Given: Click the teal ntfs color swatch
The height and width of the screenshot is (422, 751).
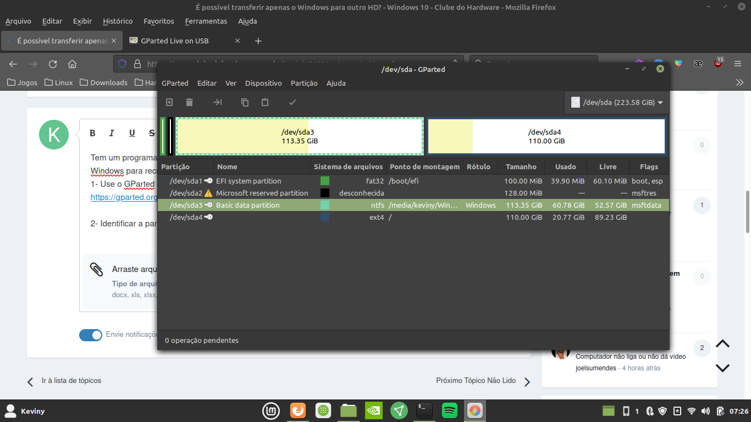Looking at the screenshot, I should 325,205.
